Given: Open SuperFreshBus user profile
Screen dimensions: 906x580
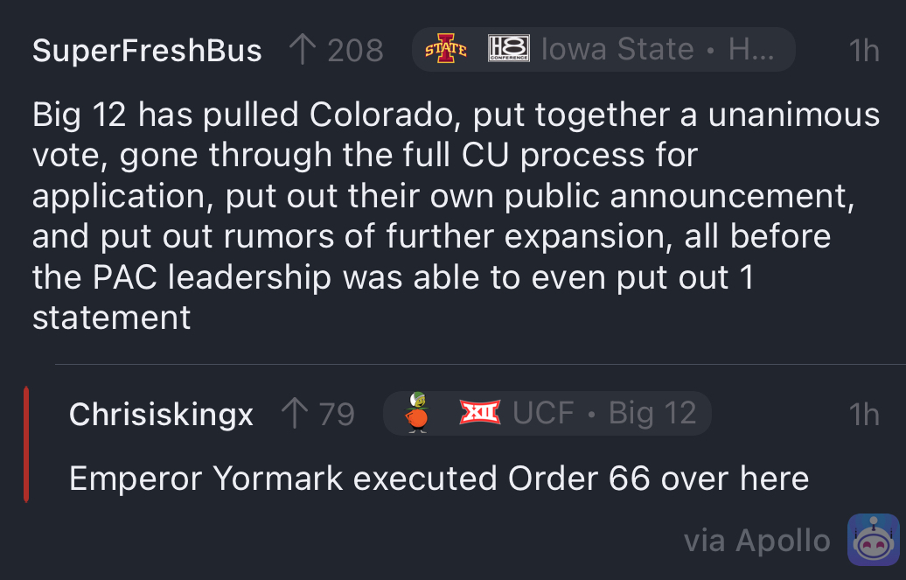Looking at the screenshot, I should 147,50.
